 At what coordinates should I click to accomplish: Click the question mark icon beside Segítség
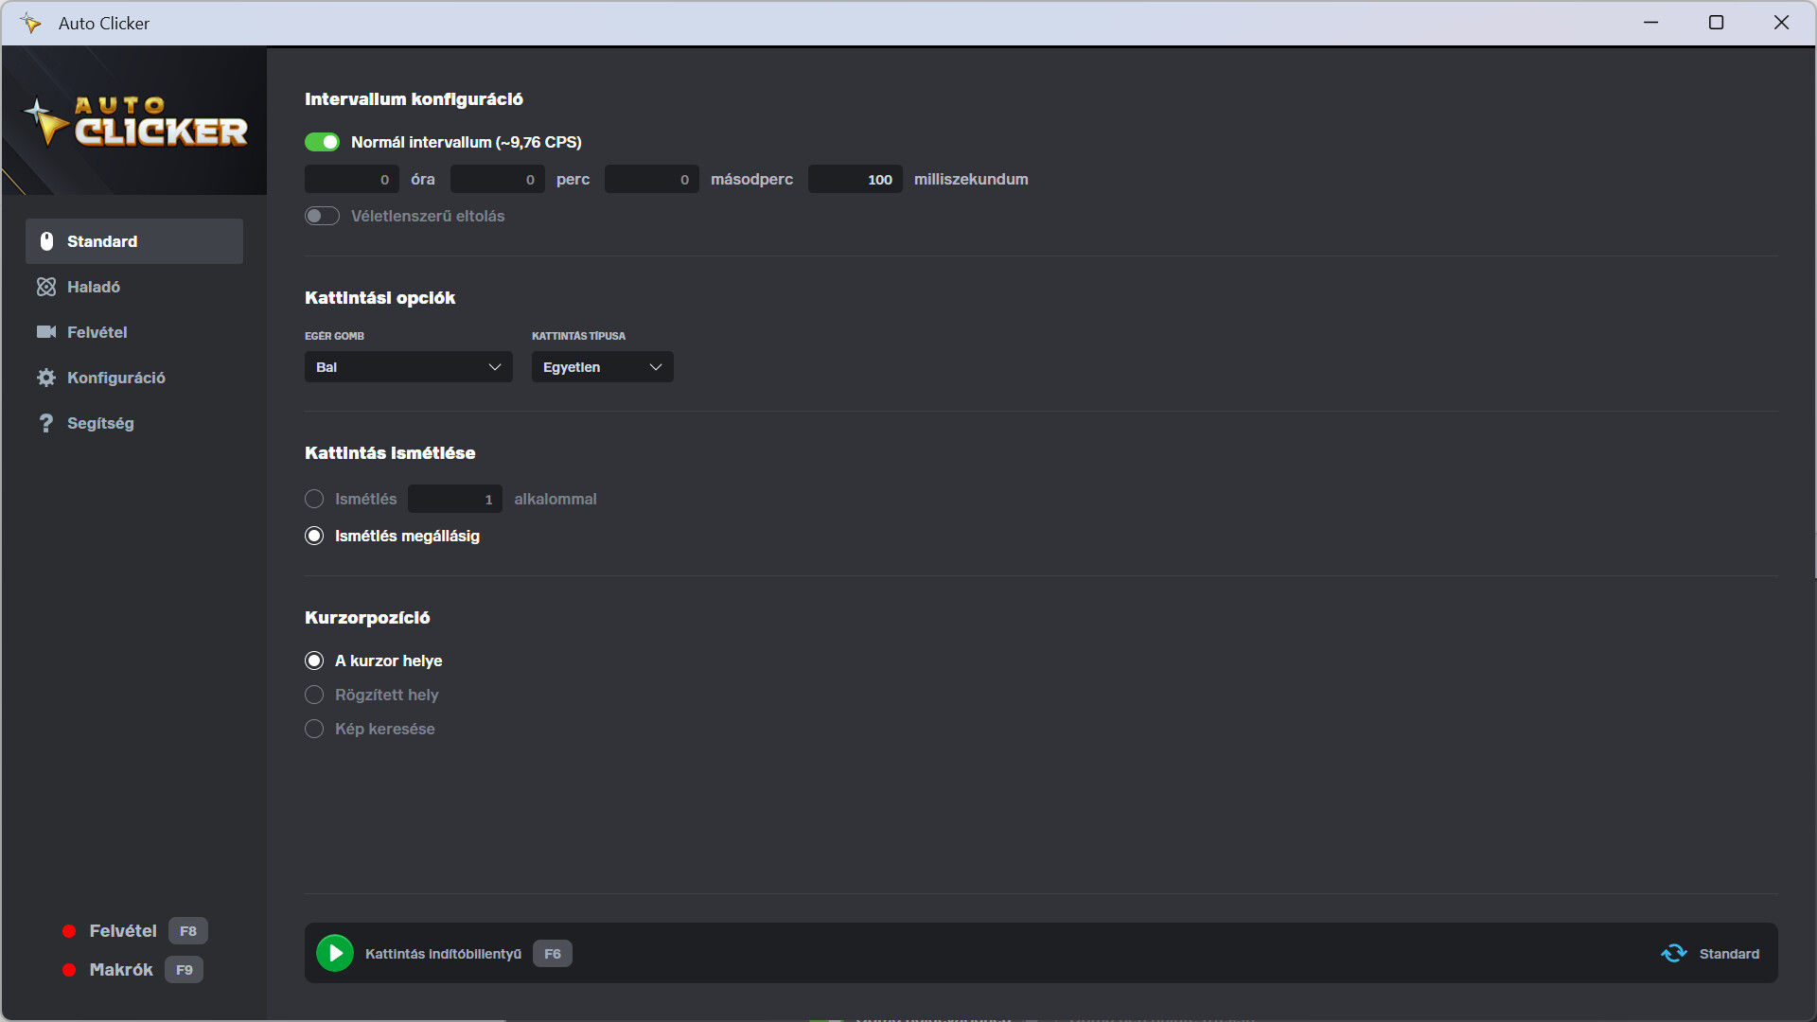[x=46, y=423]
